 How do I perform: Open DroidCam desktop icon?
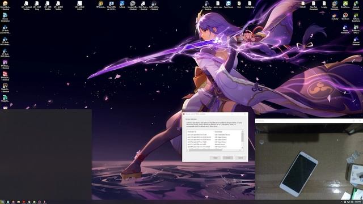pyautogui.click(x=345, y=5)
